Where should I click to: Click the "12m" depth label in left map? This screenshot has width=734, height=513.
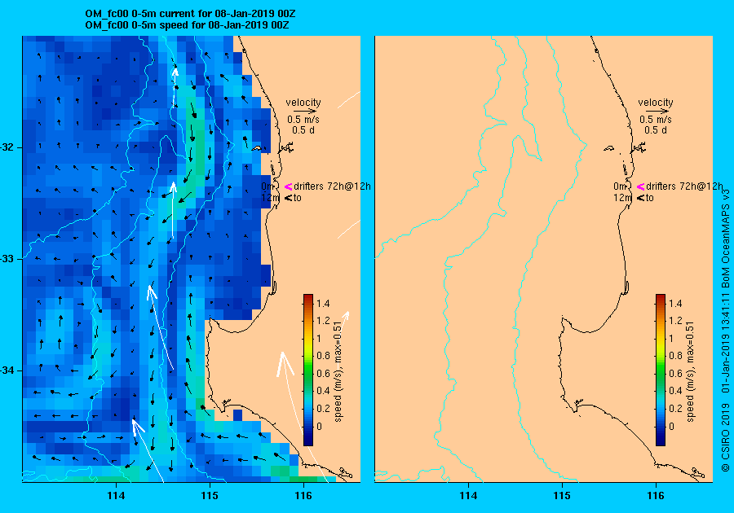(x=270, y=198)
